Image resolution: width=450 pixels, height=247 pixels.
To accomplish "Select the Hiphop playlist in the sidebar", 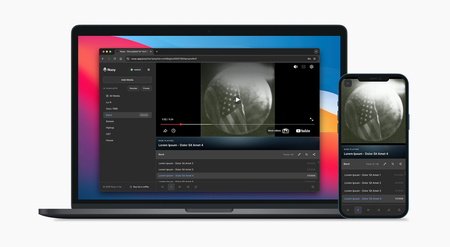I will (110, 127).
